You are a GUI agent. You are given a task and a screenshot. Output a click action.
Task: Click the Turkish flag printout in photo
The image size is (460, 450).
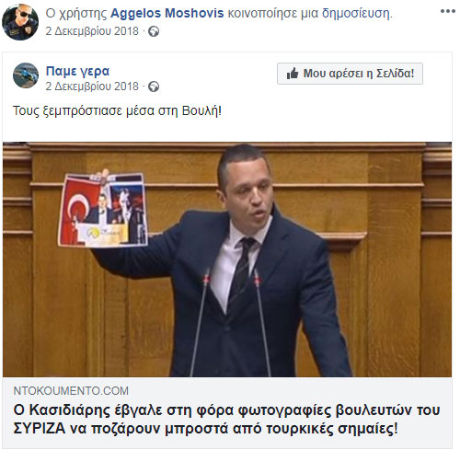103,210
